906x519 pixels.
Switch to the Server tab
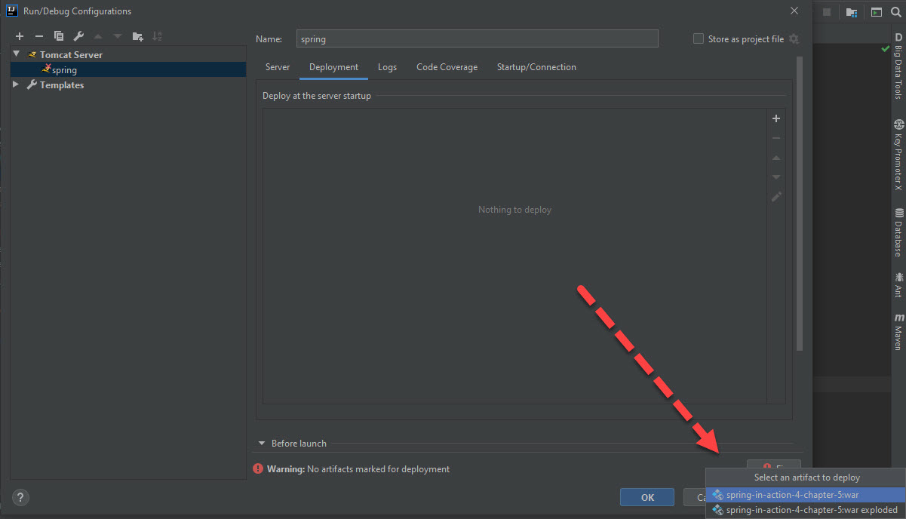point(278,67)
